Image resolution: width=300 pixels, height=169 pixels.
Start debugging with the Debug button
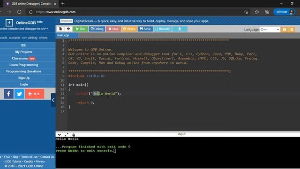(x=97, y=29)
